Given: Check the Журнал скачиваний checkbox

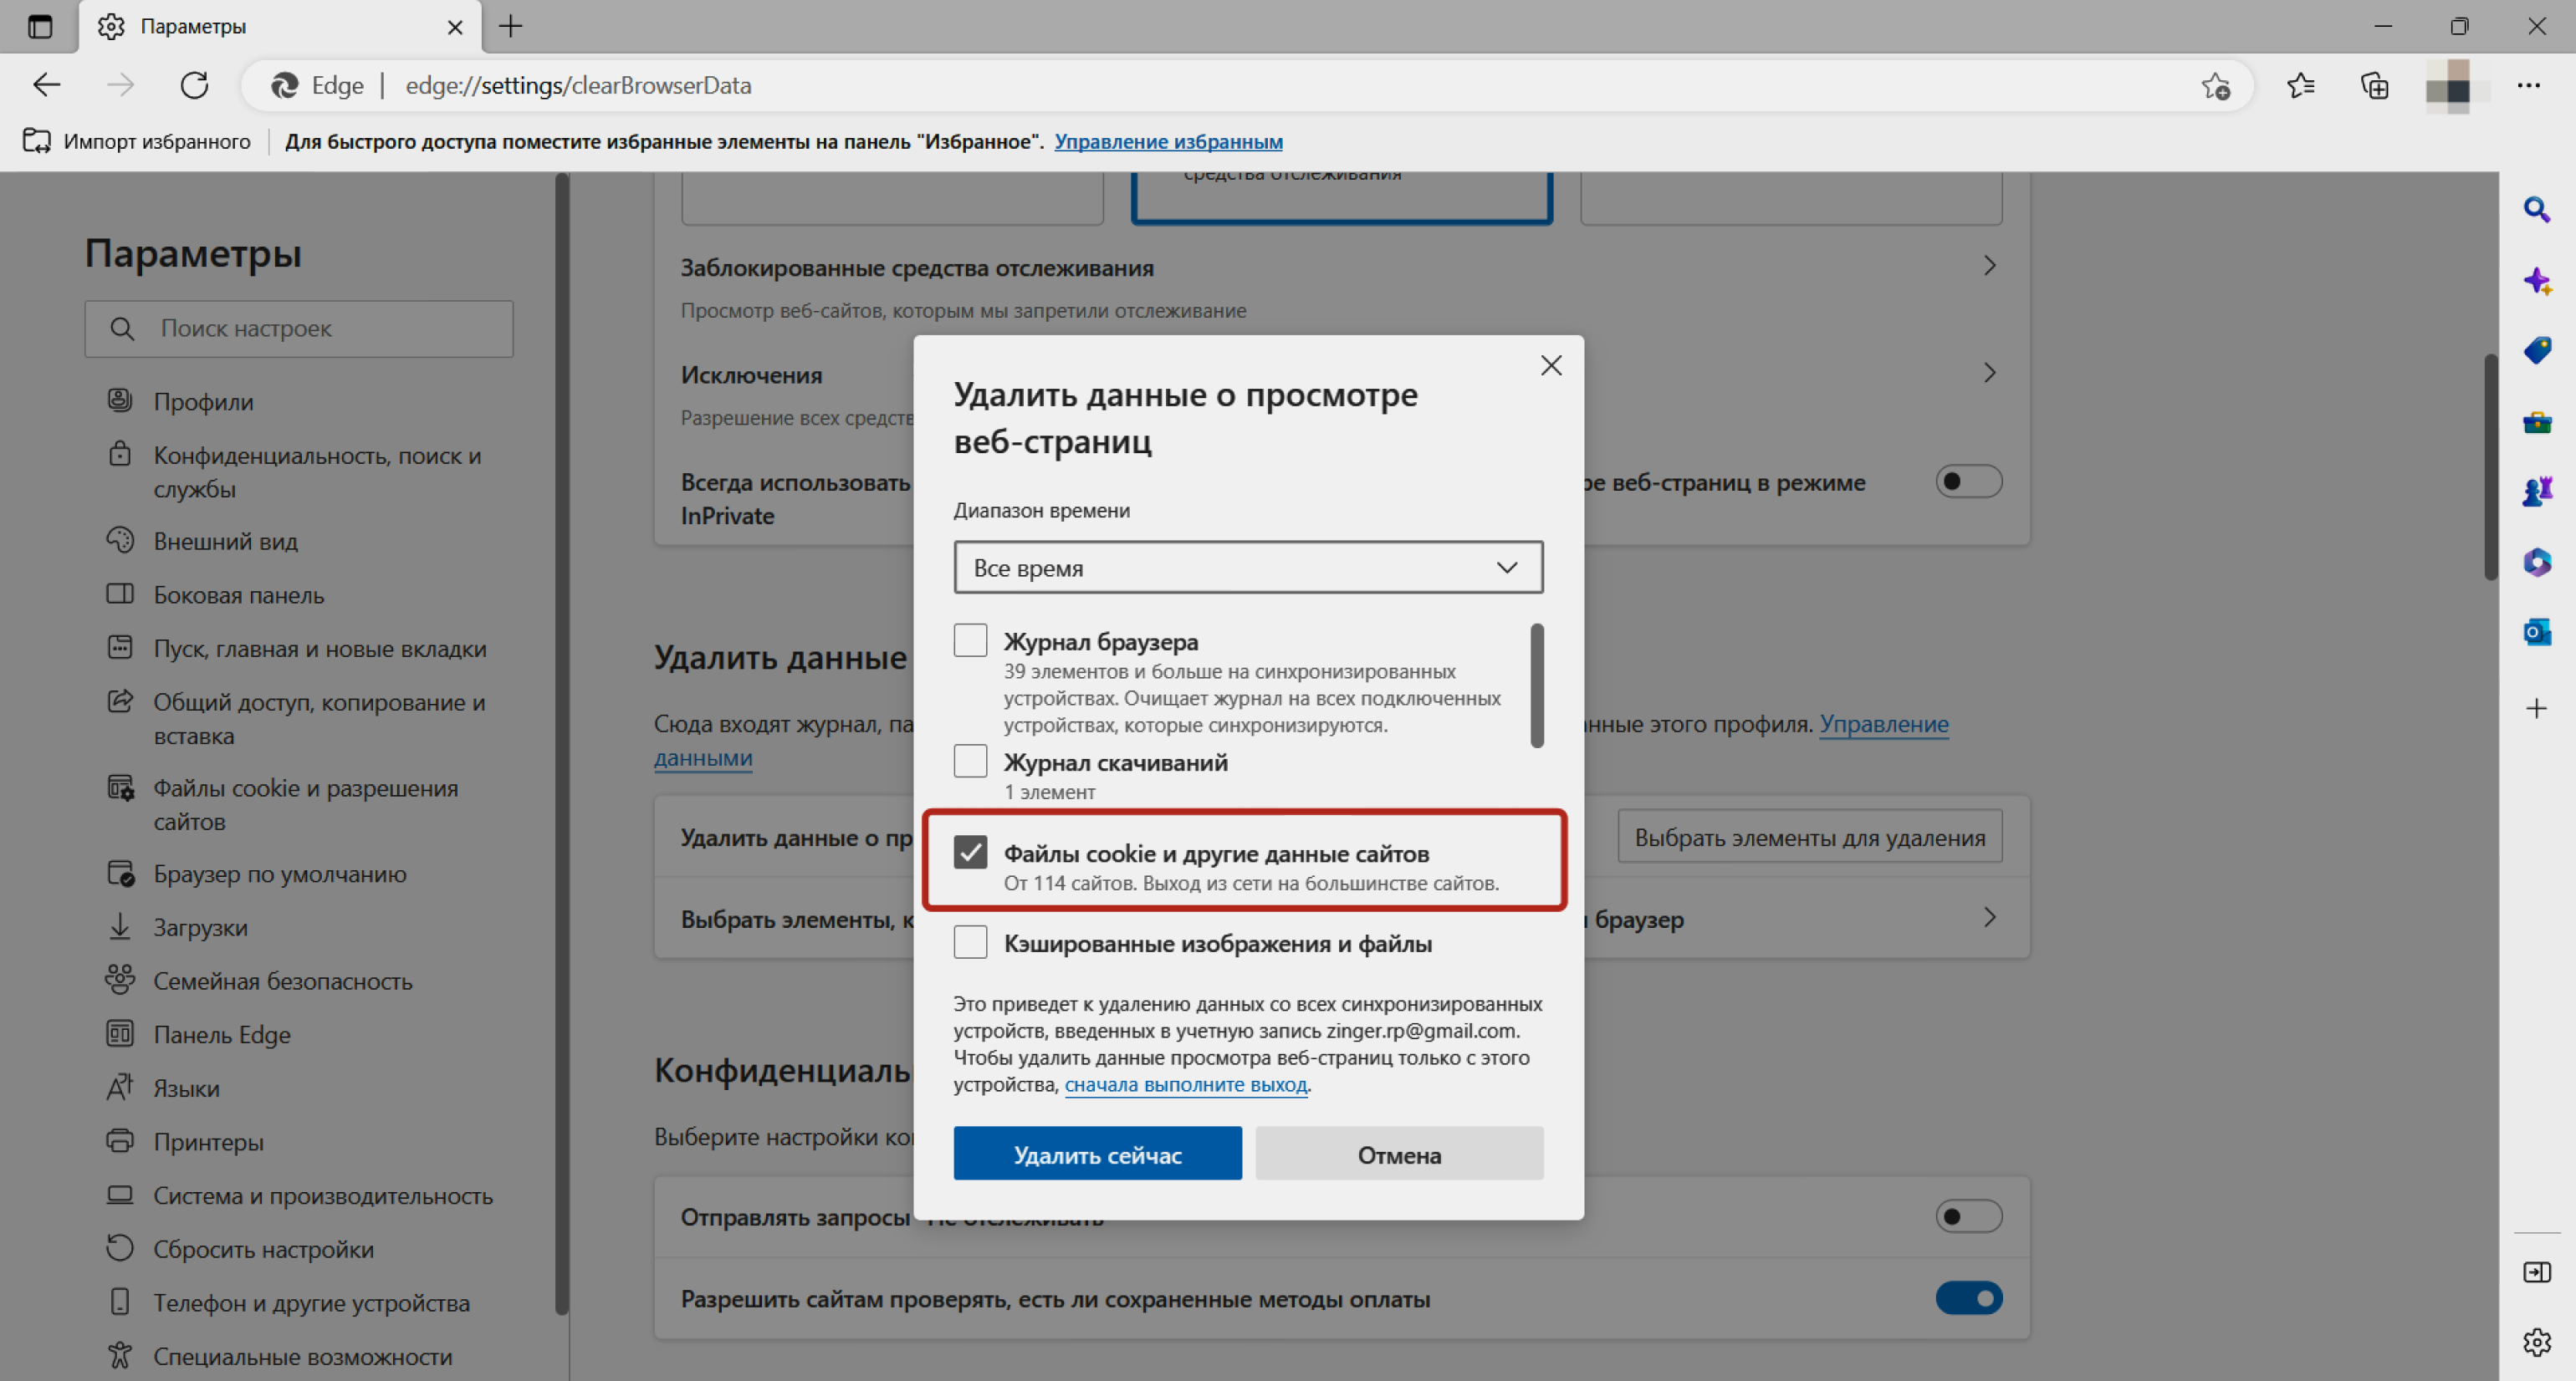Looking at the screenshot, I should pyautogui.click(x=968, y=763).
